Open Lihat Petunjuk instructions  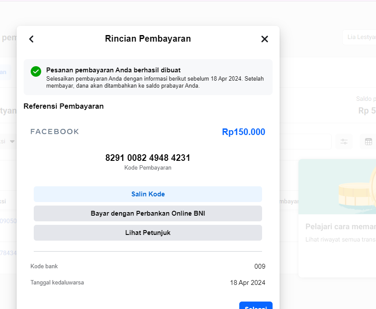click(148, 233)
